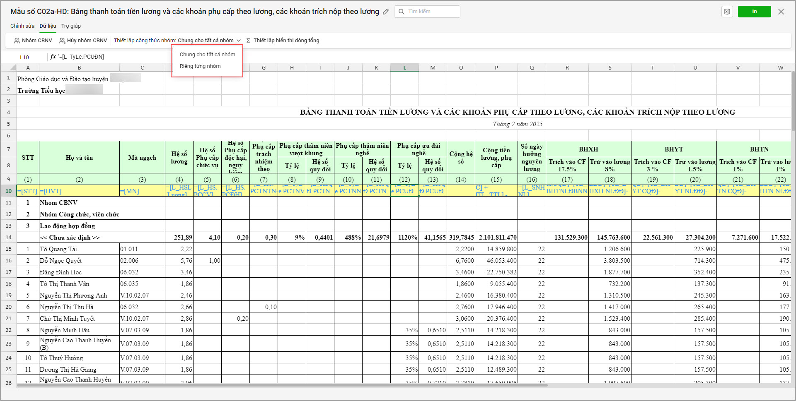This screenshot has width=796, height=401.
Task: Click the fx formula icon
Action: point(53,57)
